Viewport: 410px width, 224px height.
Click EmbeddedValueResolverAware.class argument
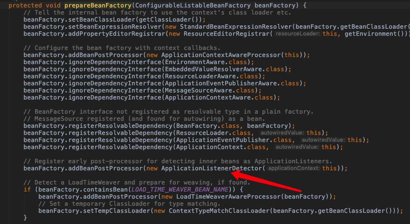click(x=224, y=69)
